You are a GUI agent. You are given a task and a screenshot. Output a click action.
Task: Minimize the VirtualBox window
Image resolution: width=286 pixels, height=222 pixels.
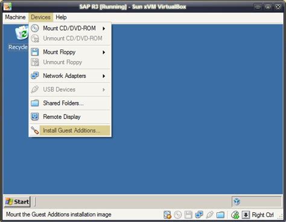pos(258,7)
